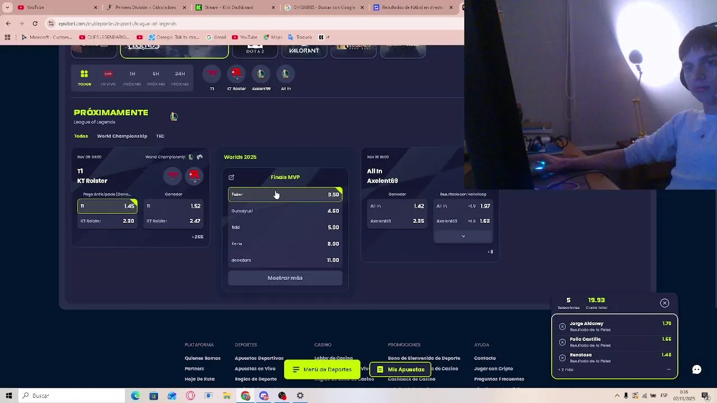Pick the KT Rolster team logo filter
The width and height of the screenshot is (717, 403).
coord(236,73)
